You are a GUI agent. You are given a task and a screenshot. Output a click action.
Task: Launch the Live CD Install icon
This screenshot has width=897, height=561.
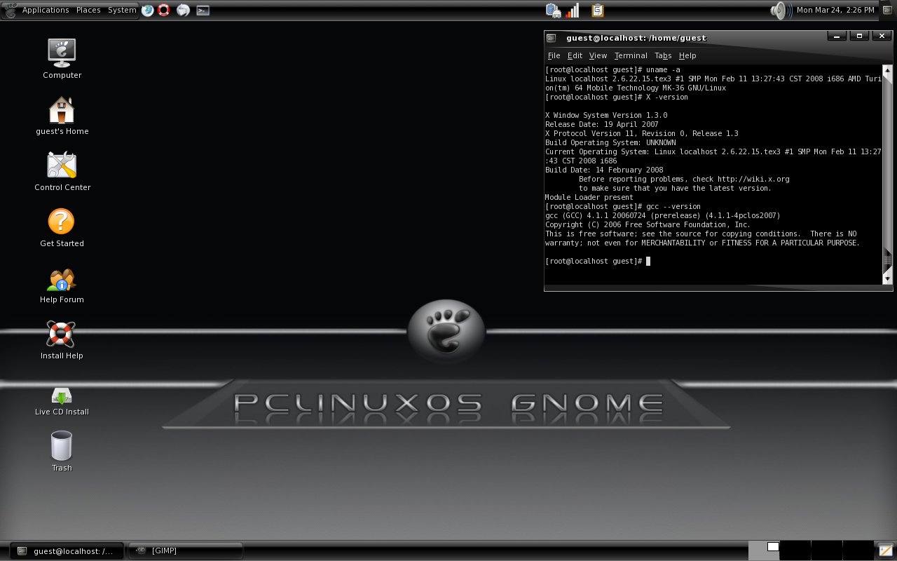[x=62, y=396]
